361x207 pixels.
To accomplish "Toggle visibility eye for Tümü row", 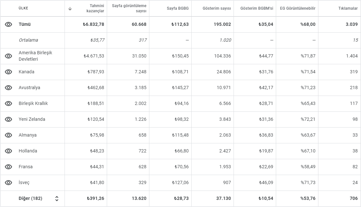I will (x=8, y=25).
